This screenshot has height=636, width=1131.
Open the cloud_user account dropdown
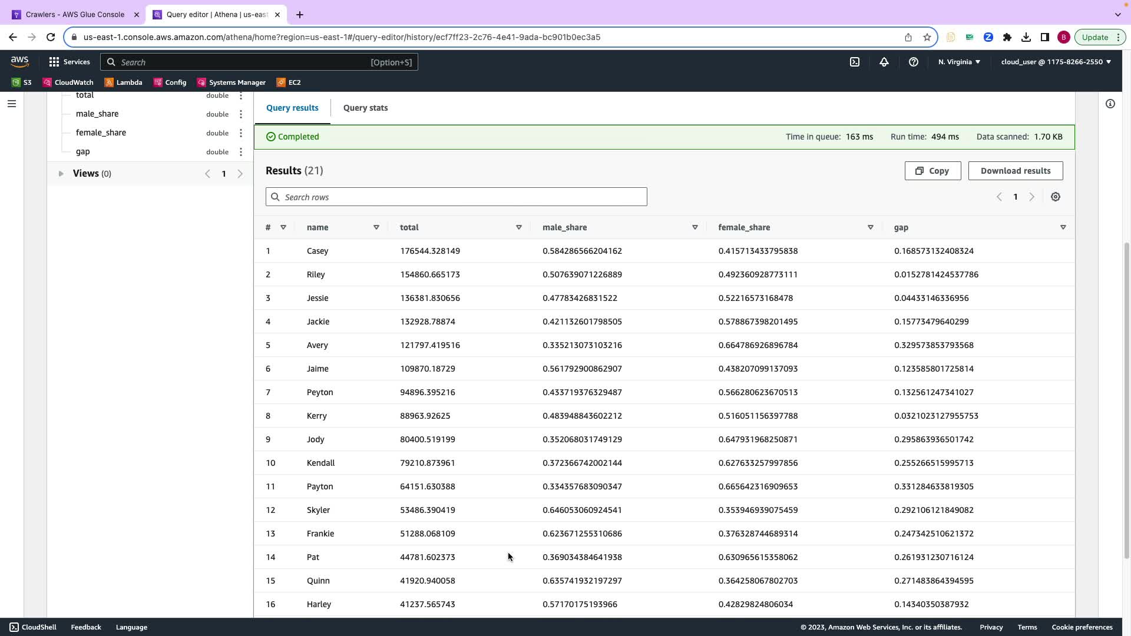(x=1056, y=62)
